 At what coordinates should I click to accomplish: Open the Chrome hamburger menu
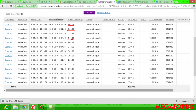click(194, 6)
